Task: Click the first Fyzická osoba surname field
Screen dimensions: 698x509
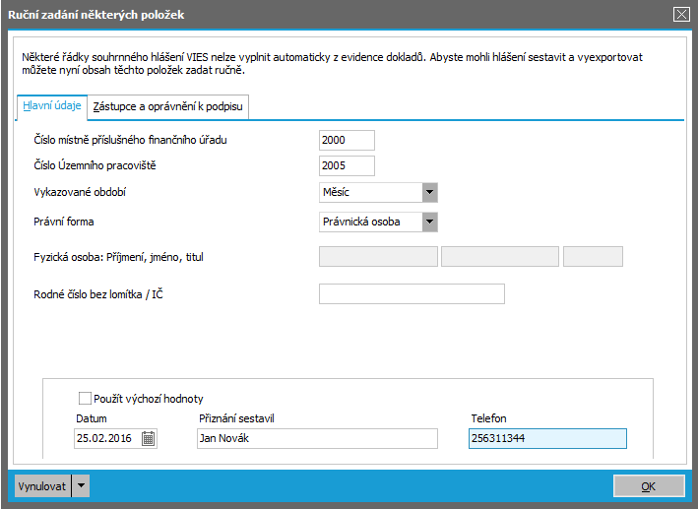Action: (378, 257)
